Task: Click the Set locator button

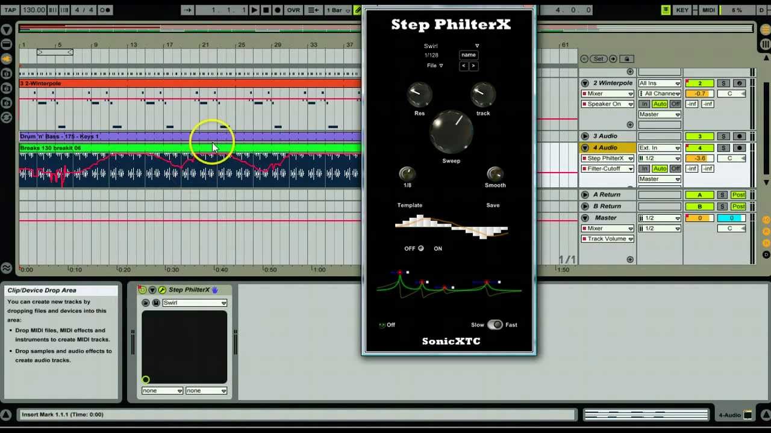Action: coord(598,58)
